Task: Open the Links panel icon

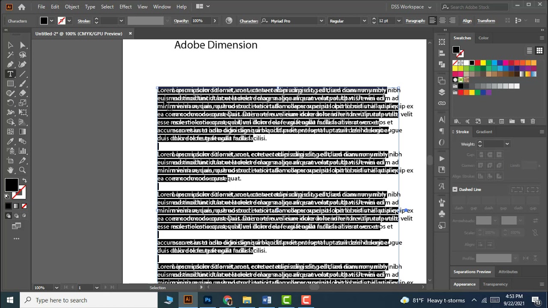Action: coord(442,103)
